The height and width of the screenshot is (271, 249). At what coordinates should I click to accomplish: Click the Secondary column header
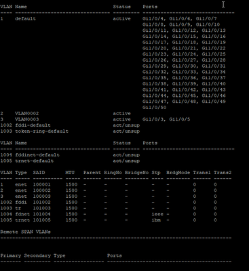click(x=37, y=255)
